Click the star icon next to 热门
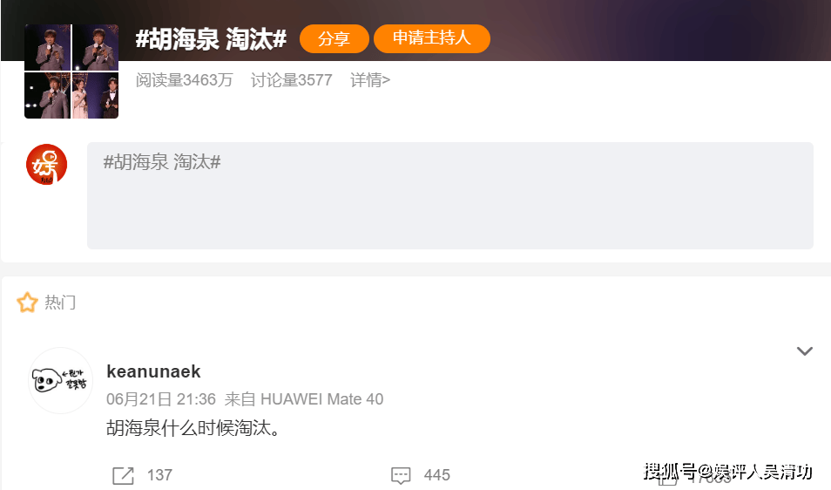The width and height of the screenshot is (831, 490). point(27,303)
